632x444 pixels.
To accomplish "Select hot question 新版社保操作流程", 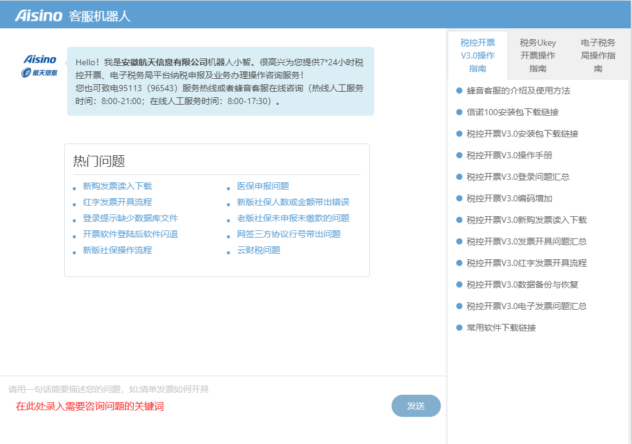I will 117,251.
